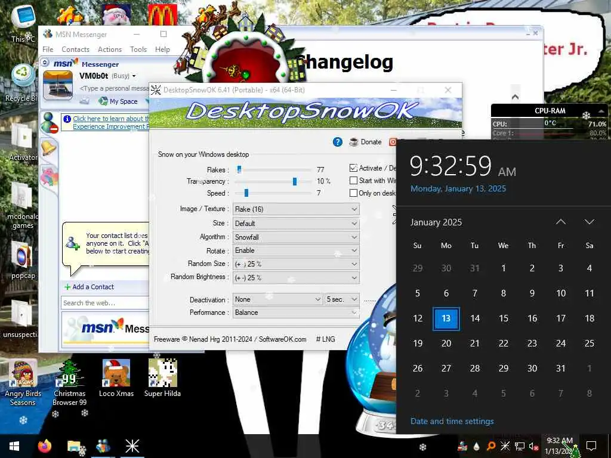Image resolution: width=611 pixels, height=458 pixels.
Task: Select the This PC desktop icon
Action: coord(23,23)
